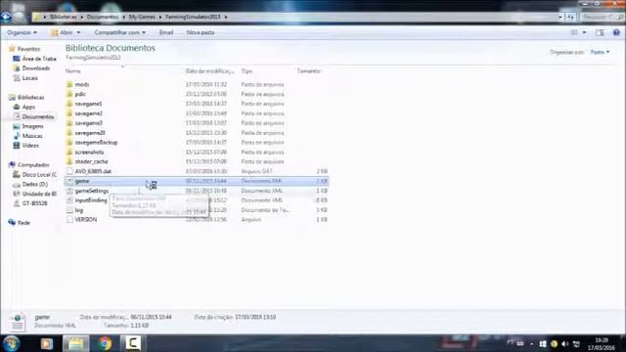This screenshot has width=626, height=352.
Task: Select the VERSION file icon
Action: 69,219
